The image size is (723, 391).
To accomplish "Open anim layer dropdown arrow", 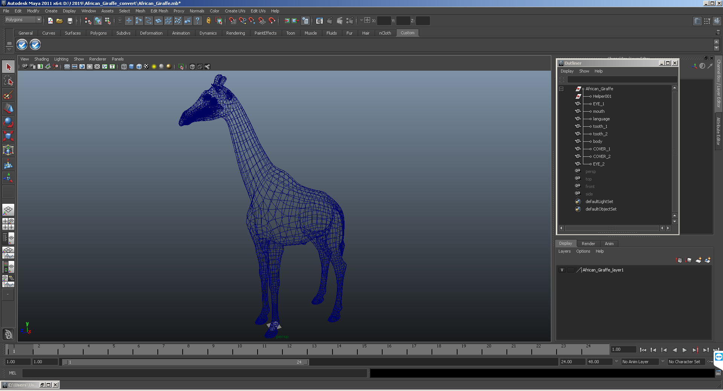I will click(616, 362).
